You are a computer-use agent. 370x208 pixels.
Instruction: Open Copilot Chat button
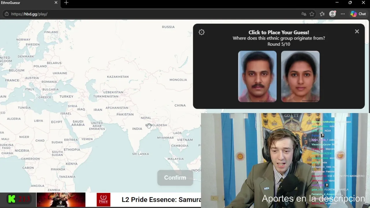tap(358, 14)
